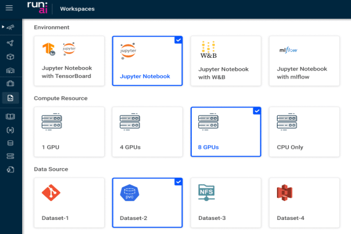The height and width of the screenshot is (234, 351).
Task: Select the highlighted workspaces code-file sidebar icon
Action: coord(10,98)
